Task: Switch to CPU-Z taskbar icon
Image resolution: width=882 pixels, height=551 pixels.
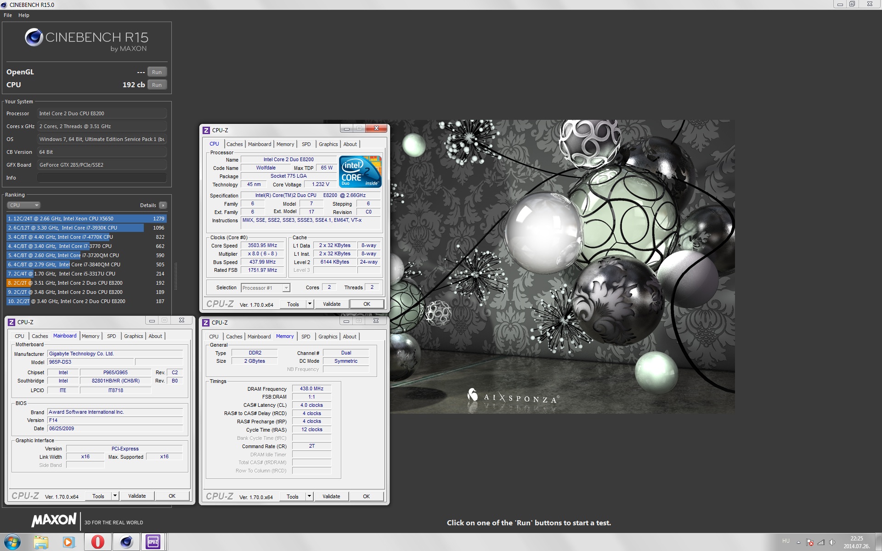Action: point(153,542)
